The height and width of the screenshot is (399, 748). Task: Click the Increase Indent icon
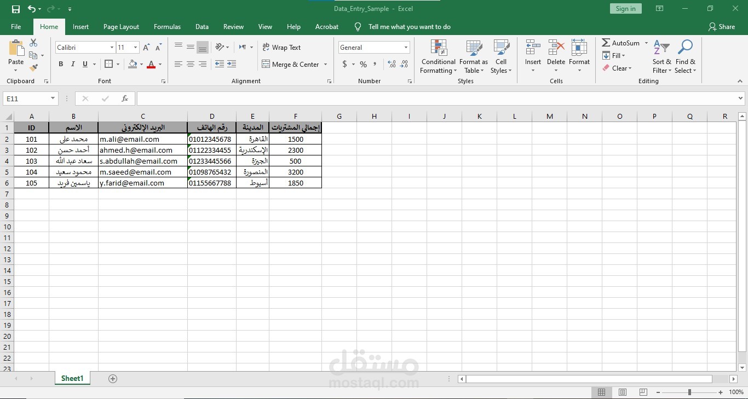click(x=232, y=64)
